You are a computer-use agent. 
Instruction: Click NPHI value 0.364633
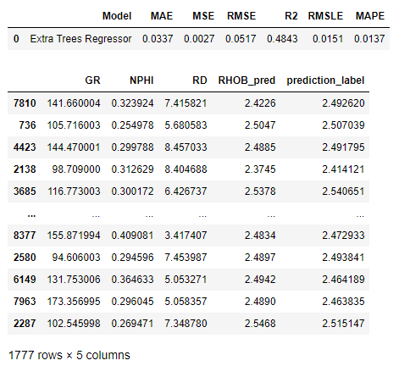(132, 280)
